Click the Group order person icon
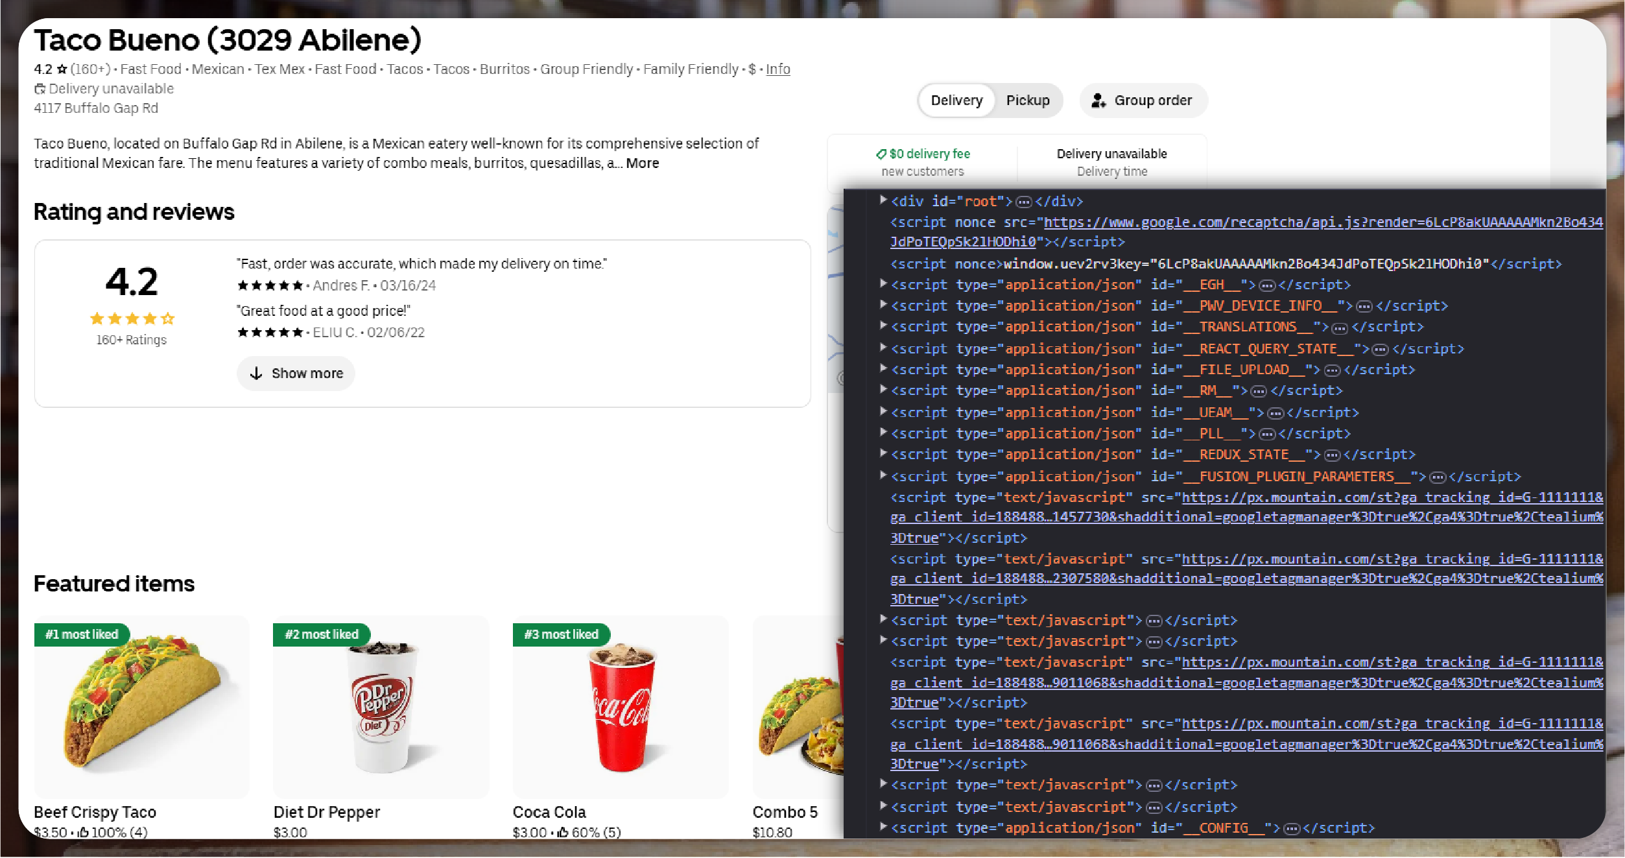1625x858 pixels. pyautogui.click(x=1098, y=101)
